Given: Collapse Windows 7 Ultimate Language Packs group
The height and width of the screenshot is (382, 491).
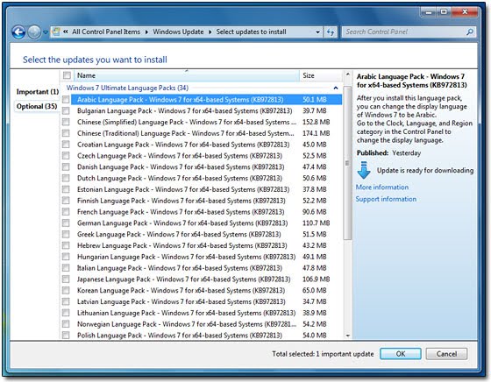Looking at the screenshot, I should 336,88.
